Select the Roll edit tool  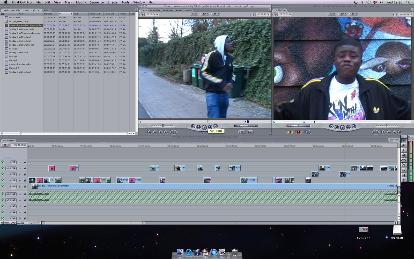click(404, 155)
